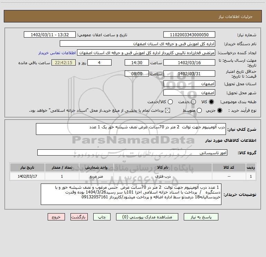
Task: Click the announcement date field 1402/03/11 - 13:32
Action: (50, 35)
